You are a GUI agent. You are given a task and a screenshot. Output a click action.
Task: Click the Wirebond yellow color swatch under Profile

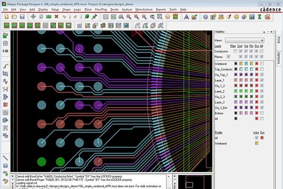coord(256,144)
